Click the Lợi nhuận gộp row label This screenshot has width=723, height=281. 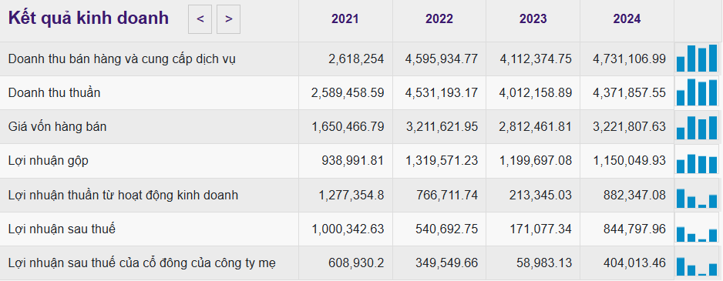(x=48, y=161)
